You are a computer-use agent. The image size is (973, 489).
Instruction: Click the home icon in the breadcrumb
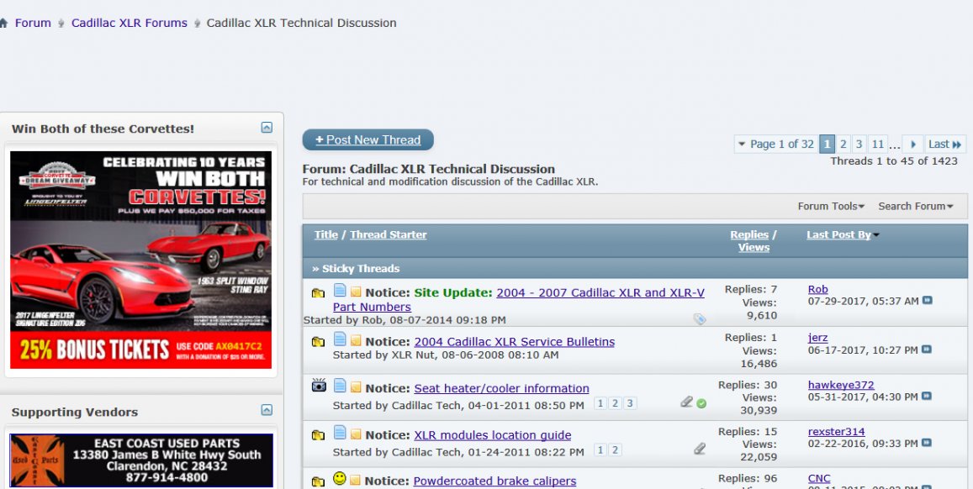(x=3, y=23)
